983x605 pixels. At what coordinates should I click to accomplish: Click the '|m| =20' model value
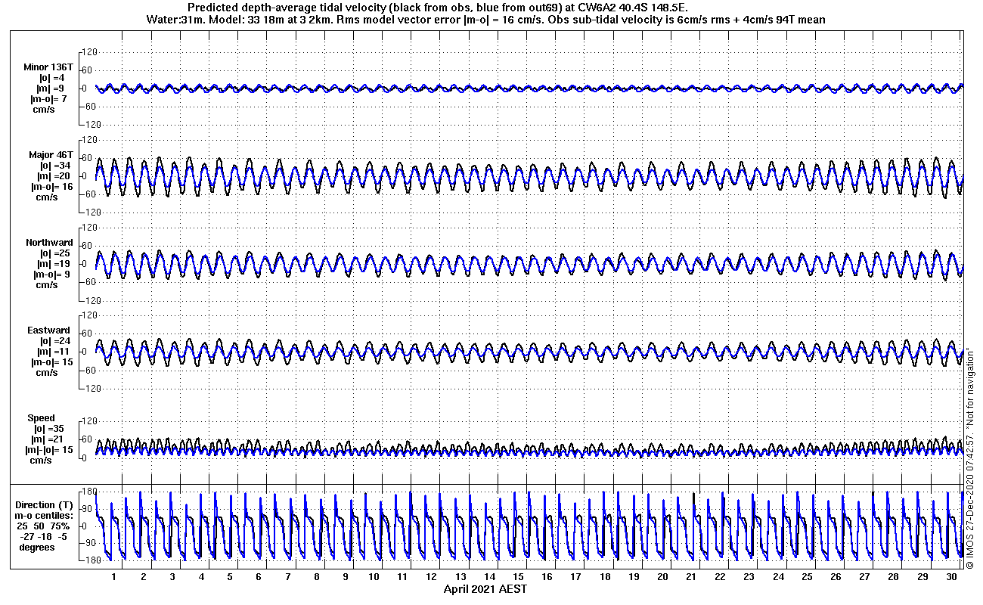pos(54,176)
